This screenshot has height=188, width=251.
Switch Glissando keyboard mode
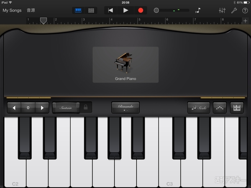coord(125,107)
